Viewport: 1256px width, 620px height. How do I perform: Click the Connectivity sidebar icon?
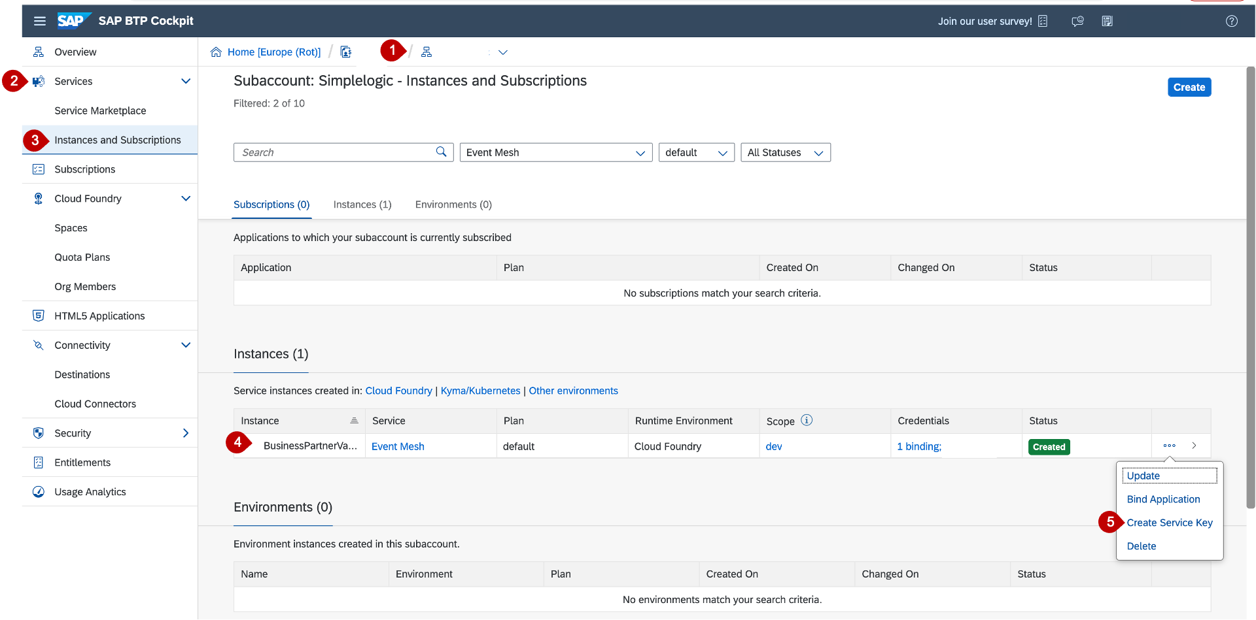coord(39,345)
